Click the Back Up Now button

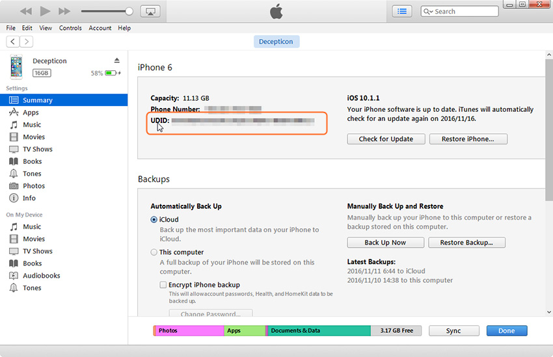coord(386,243)
